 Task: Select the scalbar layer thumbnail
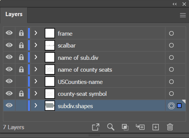click(50, 45)
